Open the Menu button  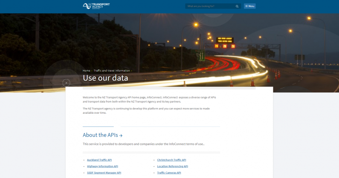(x=250, y=6)
